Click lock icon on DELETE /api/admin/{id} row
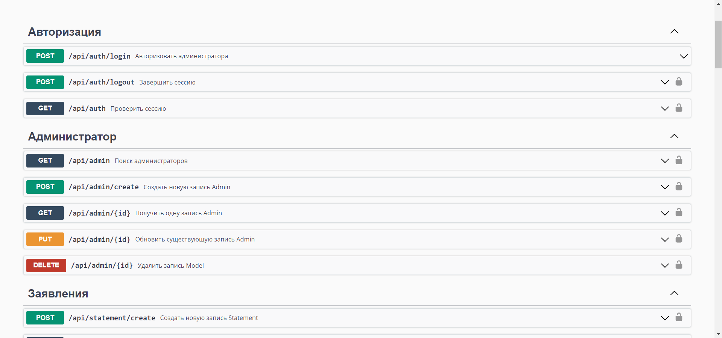Viewport: 722px width, 338px height. tap(679, 265)
